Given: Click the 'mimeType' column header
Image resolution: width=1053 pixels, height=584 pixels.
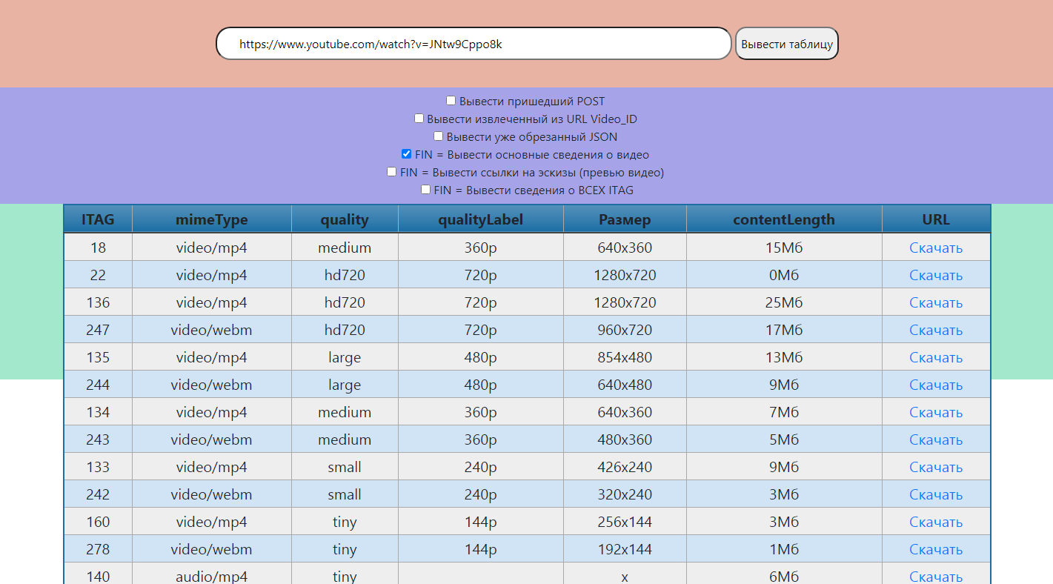Looking at the screenshot, I should click(212, 219).
